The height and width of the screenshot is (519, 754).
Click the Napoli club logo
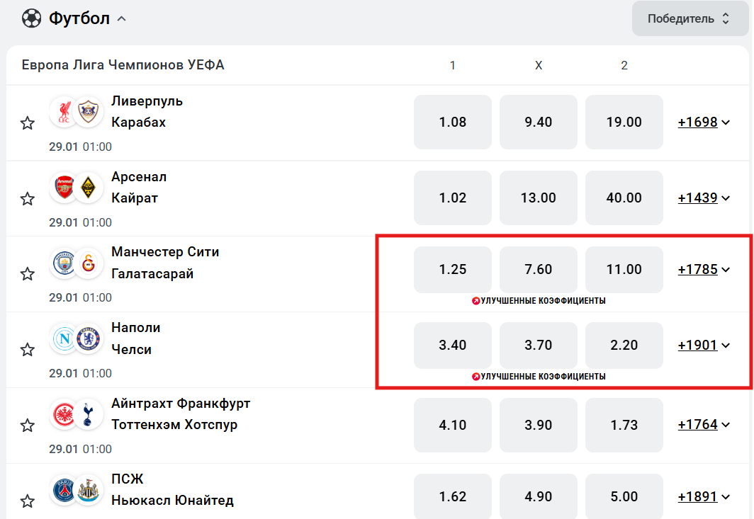(x=64, y=338)
